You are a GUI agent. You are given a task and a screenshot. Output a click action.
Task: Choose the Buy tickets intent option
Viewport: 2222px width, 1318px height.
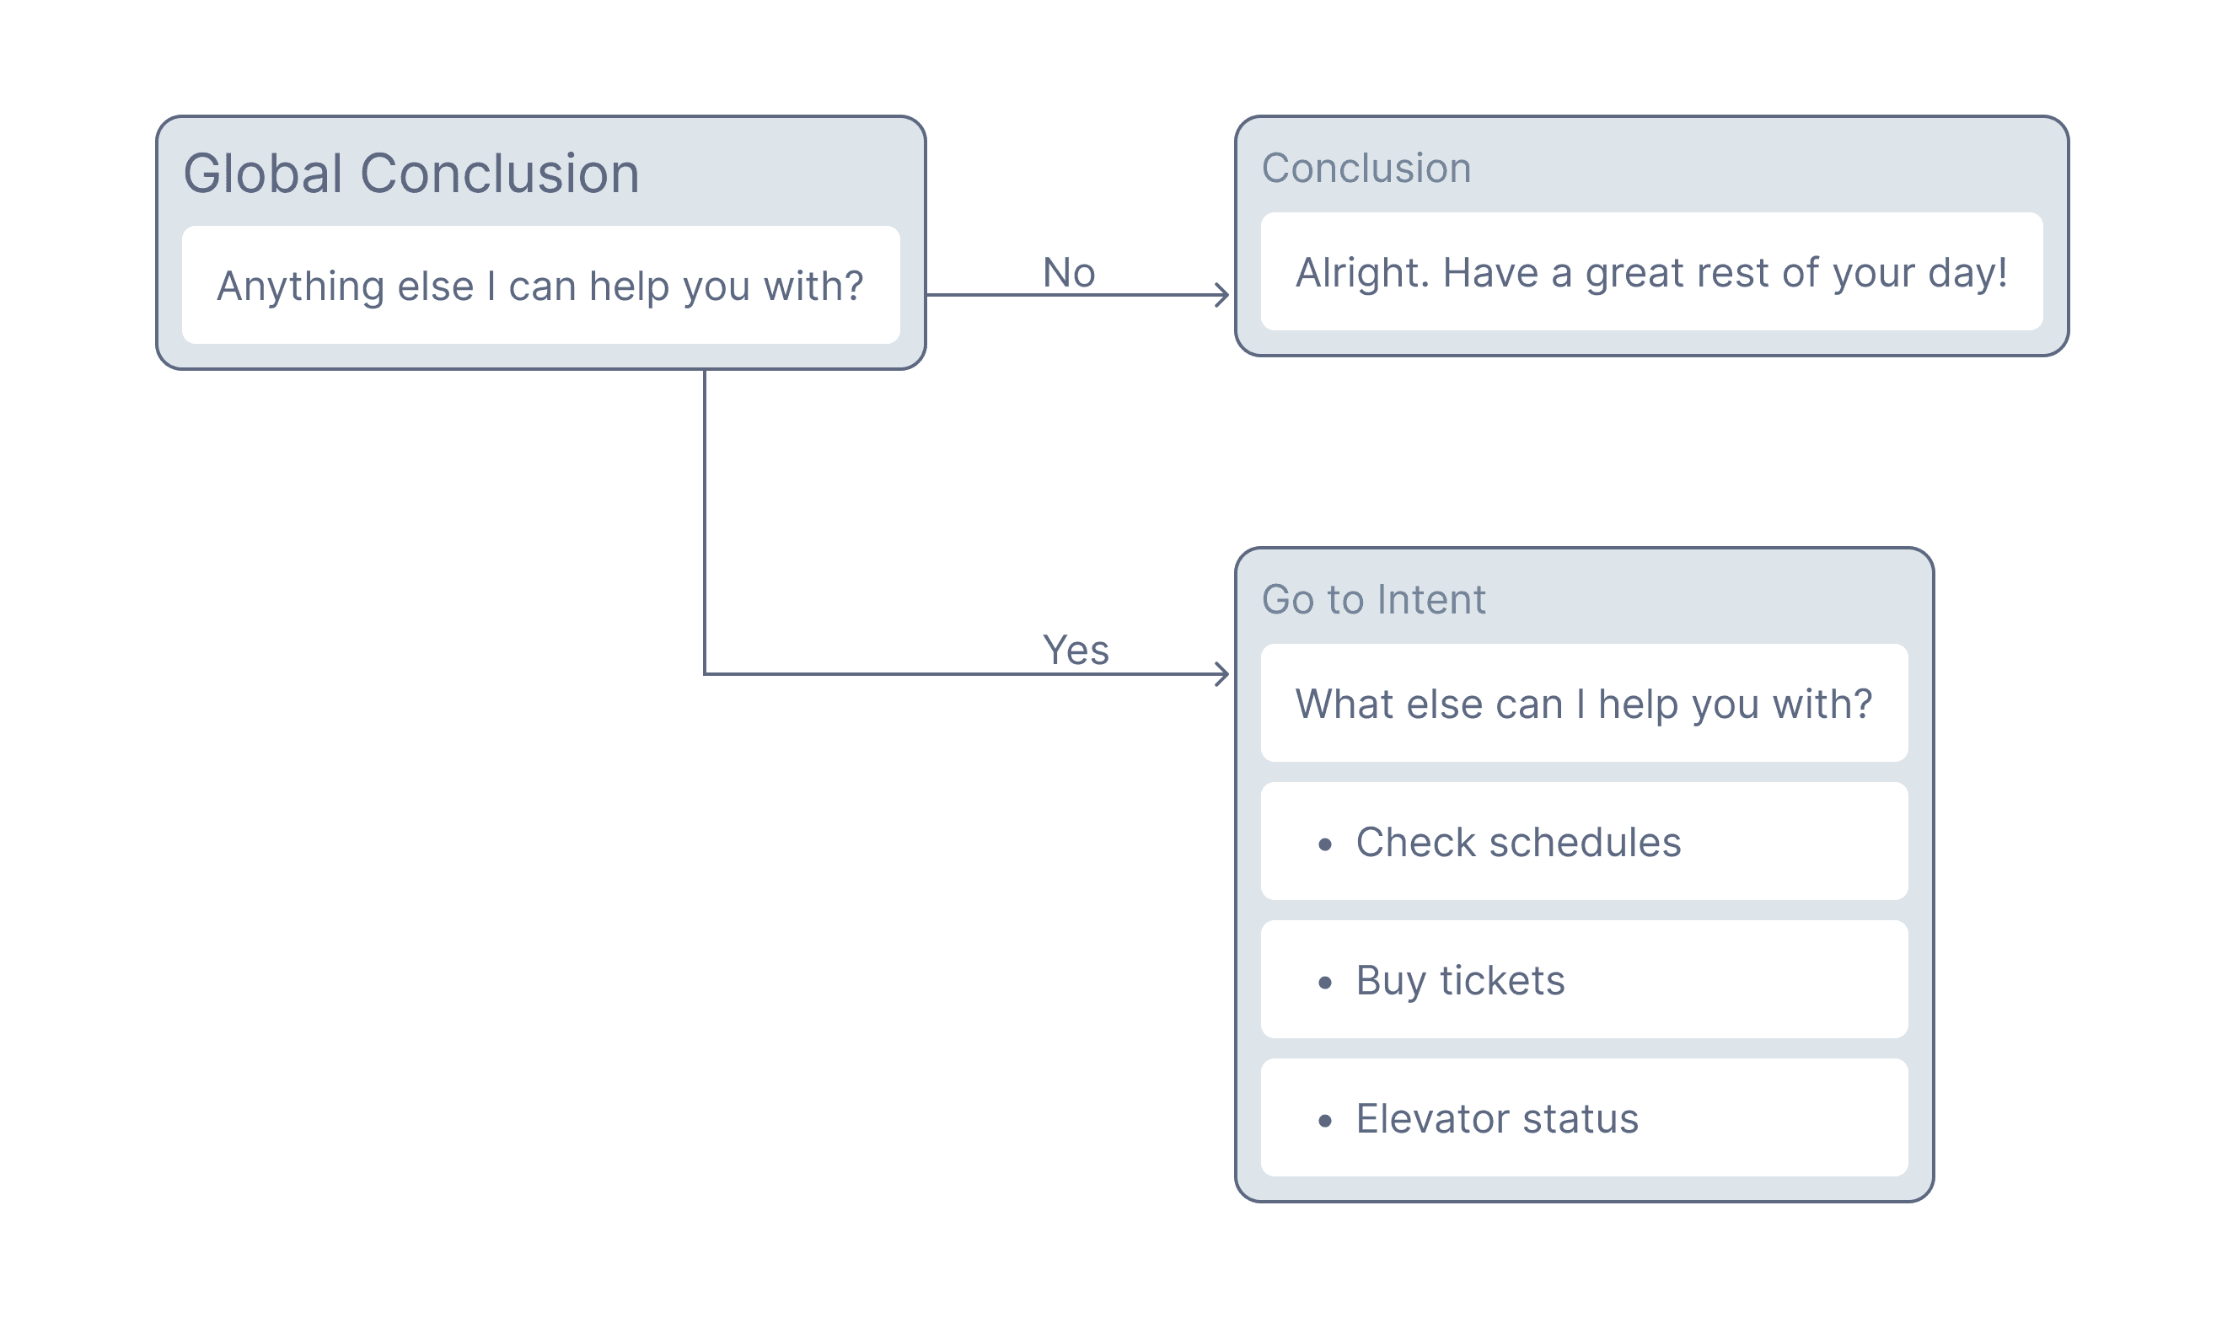point(1460,981)
